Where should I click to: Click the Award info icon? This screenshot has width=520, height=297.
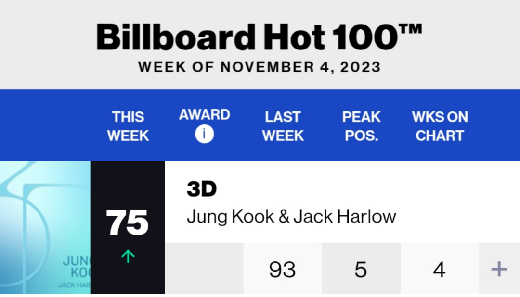pyautogui.click(x=204, y=134)
